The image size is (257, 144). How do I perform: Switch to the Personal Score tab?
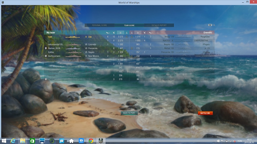100,25
